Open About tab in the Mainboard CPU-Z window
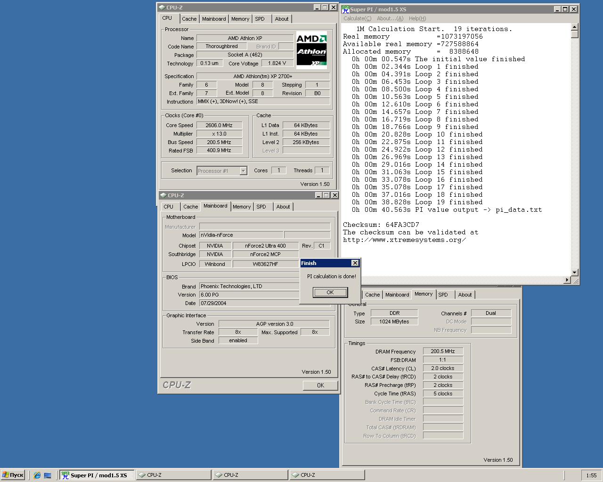This screenshot has width=603, height=482. (x=283, y=207)
